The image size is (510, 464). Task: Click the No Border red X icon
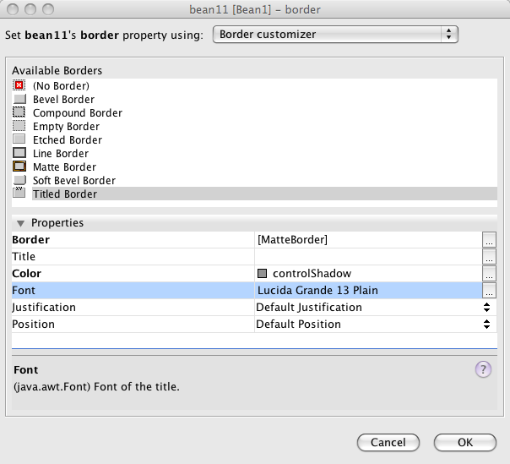(x=19, y=85)
